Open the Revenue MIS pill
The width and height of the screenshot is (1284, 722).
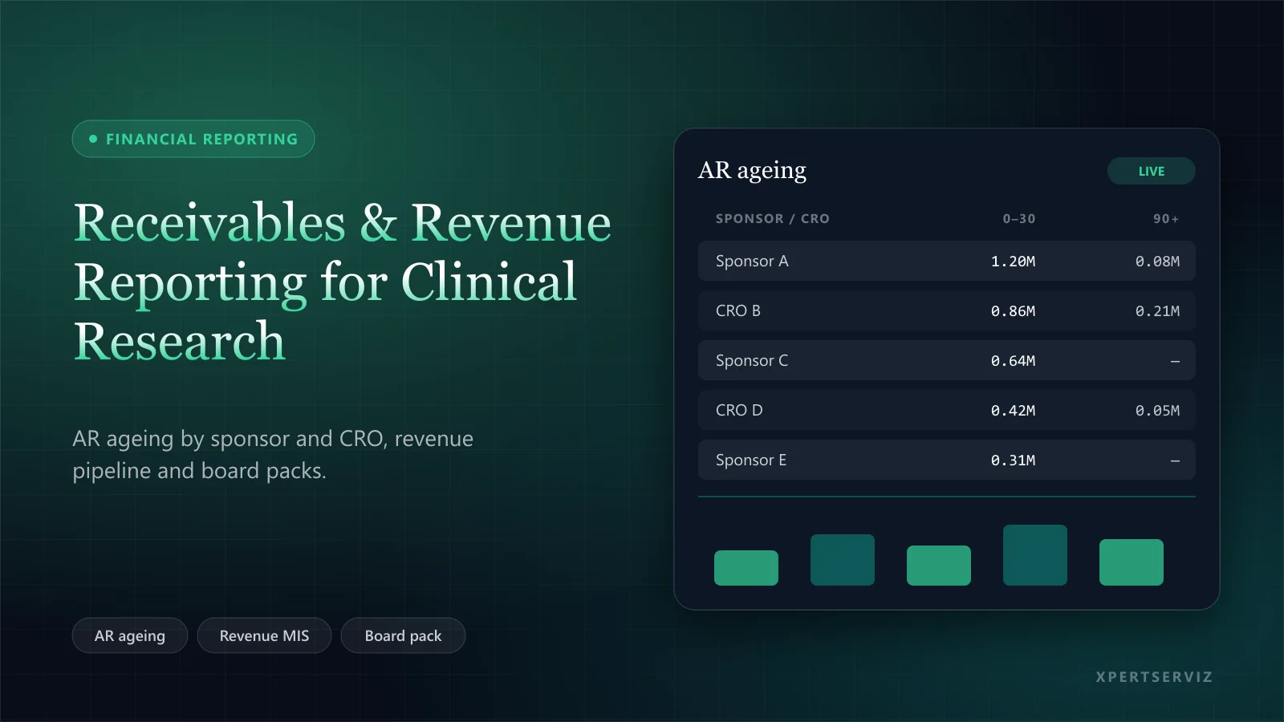[264, 635]
